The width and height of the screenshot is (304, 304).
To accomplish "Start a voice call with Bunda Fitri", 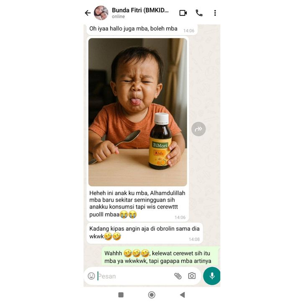I will click(x=199, y=13).
